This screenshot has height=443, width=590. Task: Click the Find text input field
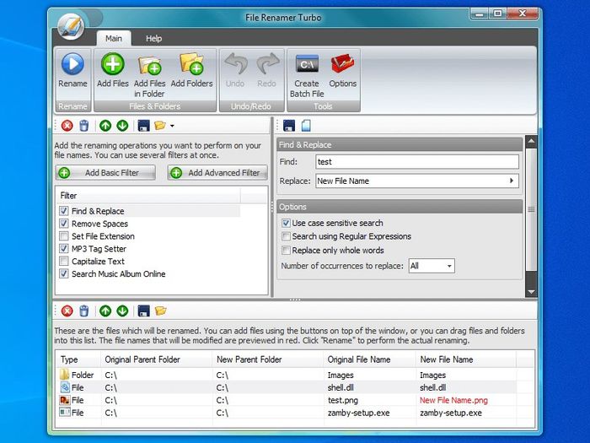pos(416,161)
